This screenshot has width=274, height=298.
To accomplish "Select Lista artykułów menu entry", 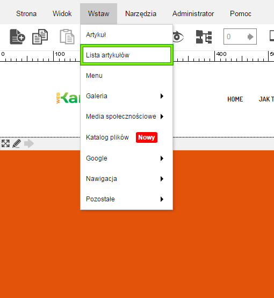I will (x=126, y=55).
